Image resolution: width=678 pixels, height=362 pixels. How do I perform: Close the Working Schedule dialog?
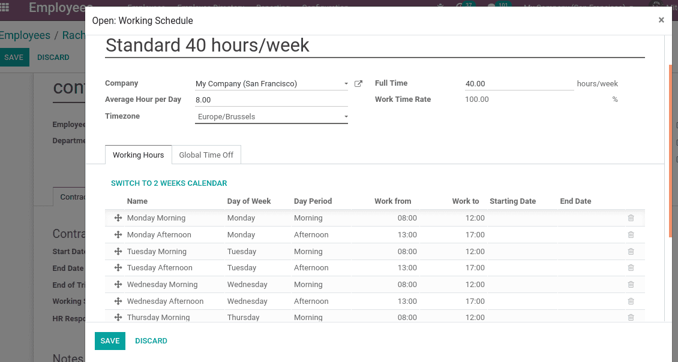[x=661, y=20]
